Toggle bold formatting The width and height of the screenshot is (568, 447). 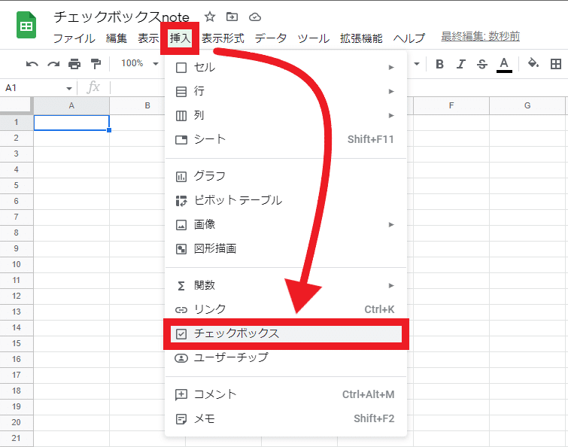click(x=439, y=64)
